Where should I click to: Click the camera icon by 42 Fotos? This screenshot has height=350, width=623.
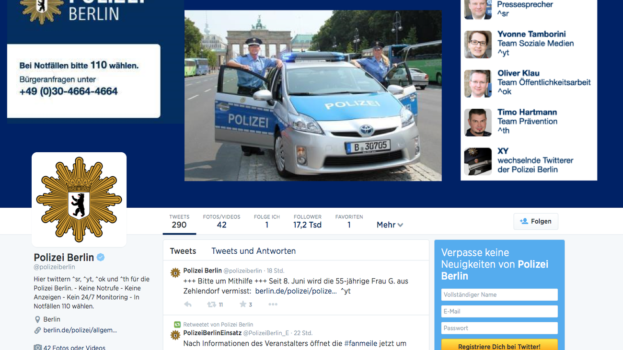(x=37, y=347)
